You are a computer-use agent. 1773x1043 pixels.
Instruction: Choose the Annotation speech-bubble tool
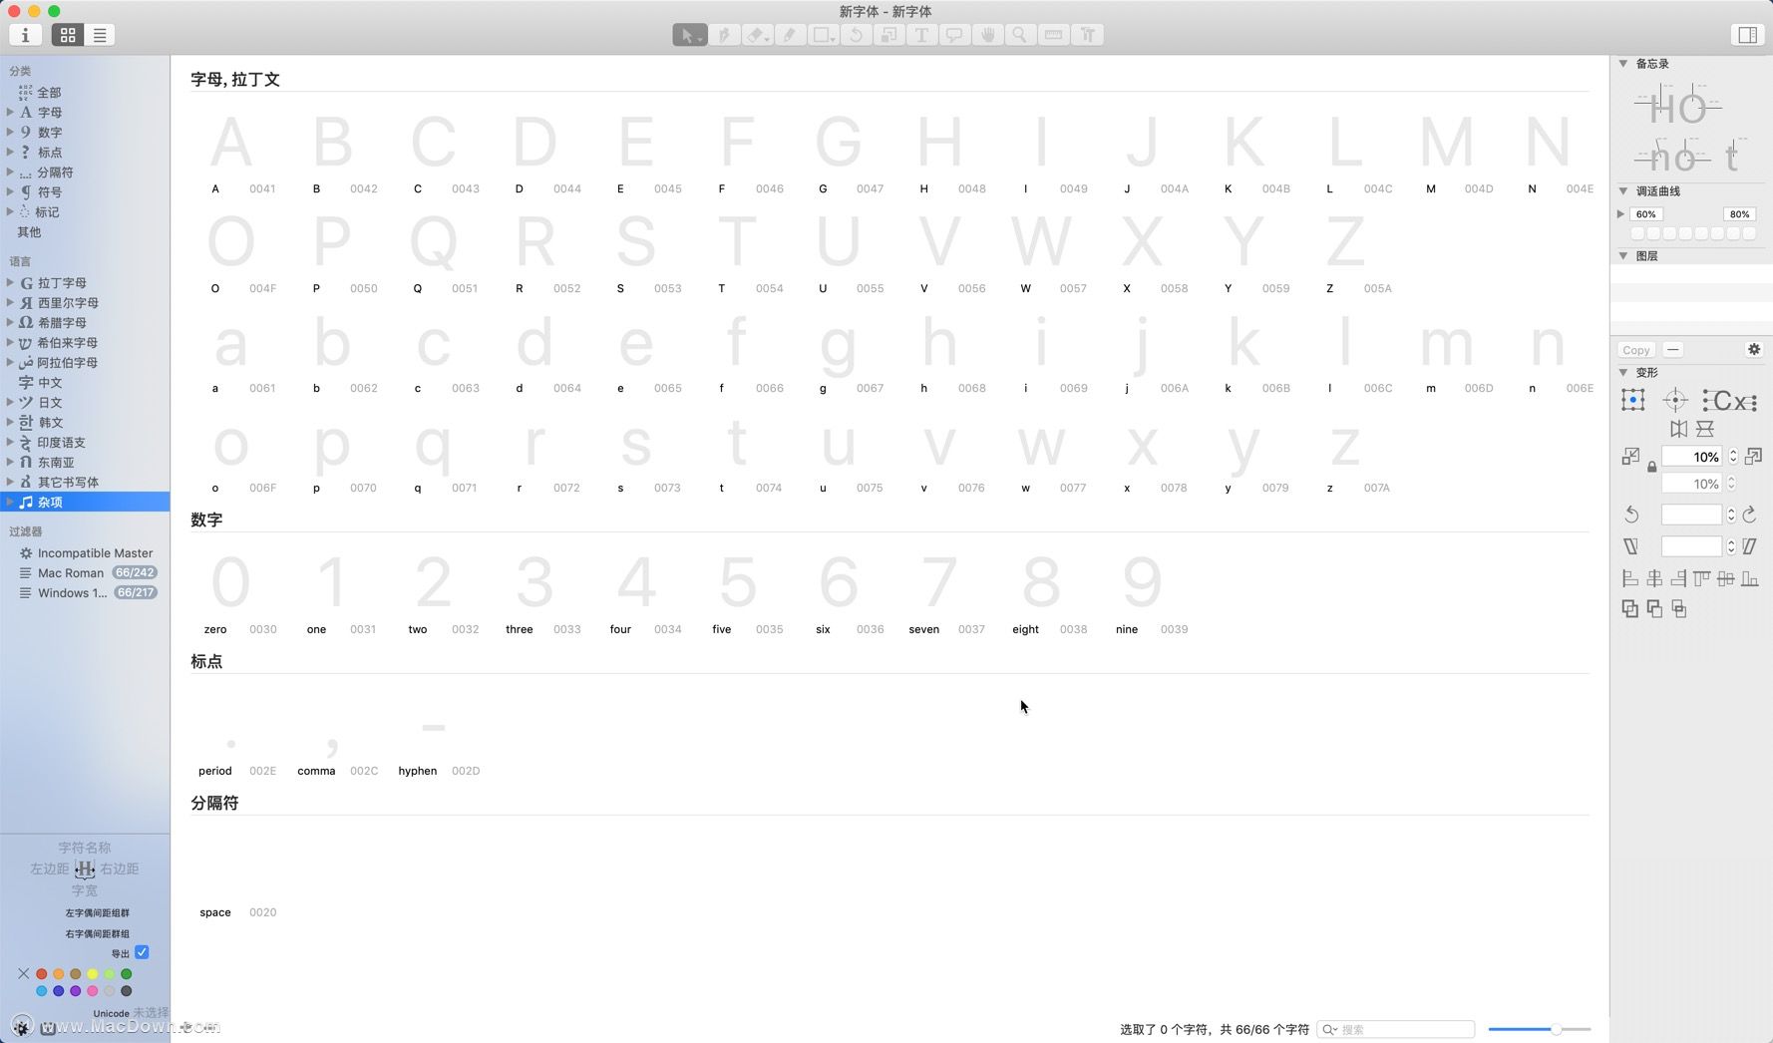click(954, 35)
